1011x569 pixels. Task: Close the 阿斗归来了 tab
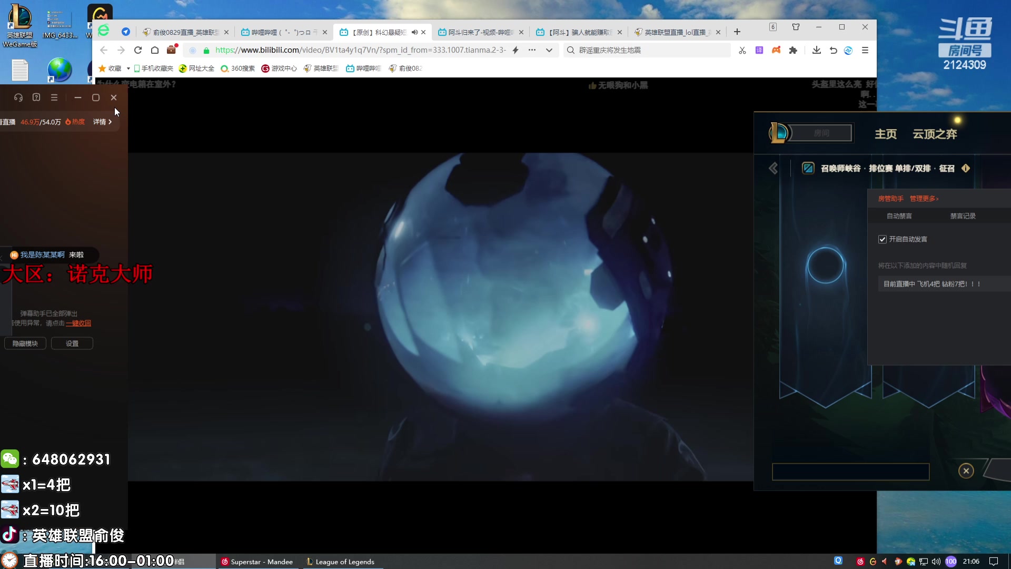tap(521, 32)
